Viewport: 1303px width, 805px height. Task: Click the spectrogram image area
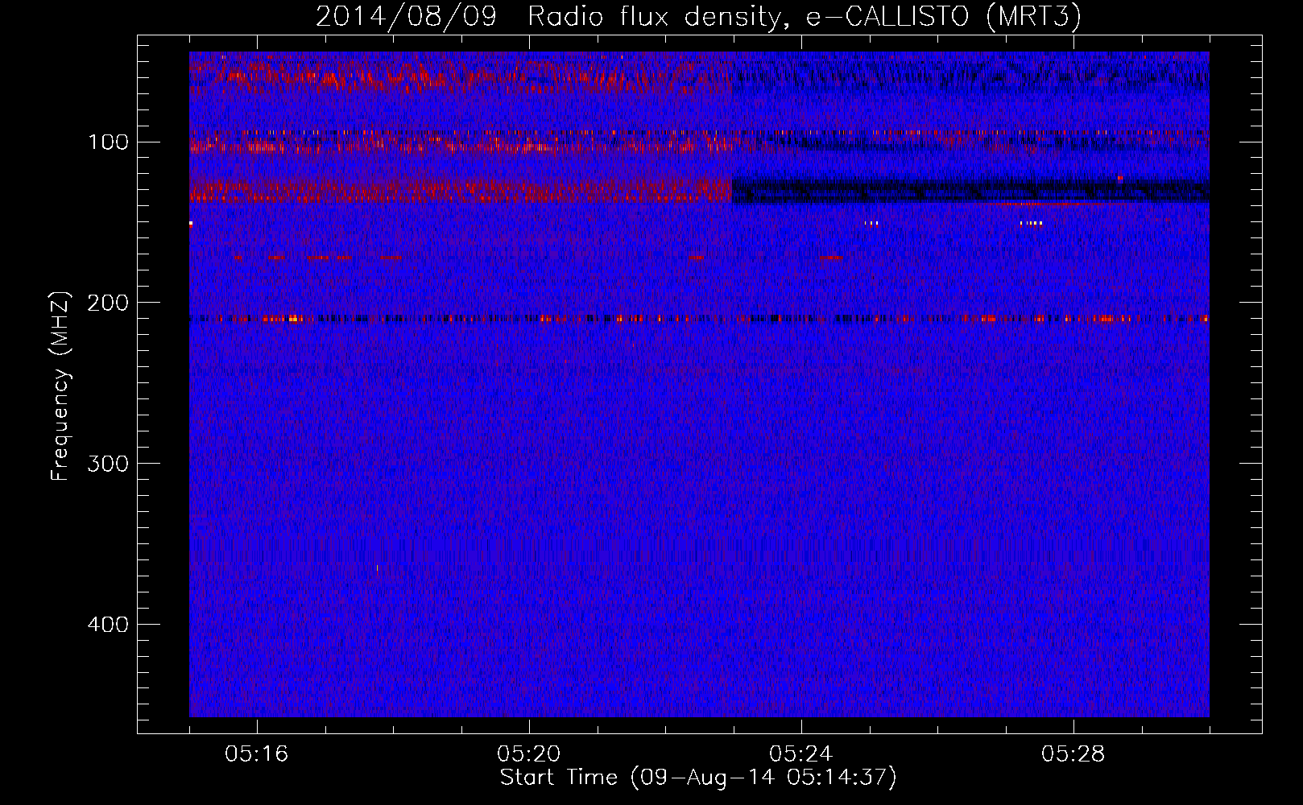[699, 384]
